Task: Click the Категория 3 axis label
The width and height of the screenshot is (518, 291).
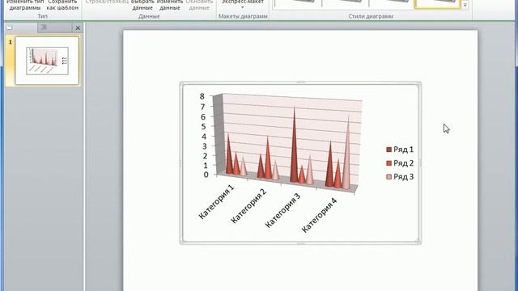Action: 283,210
